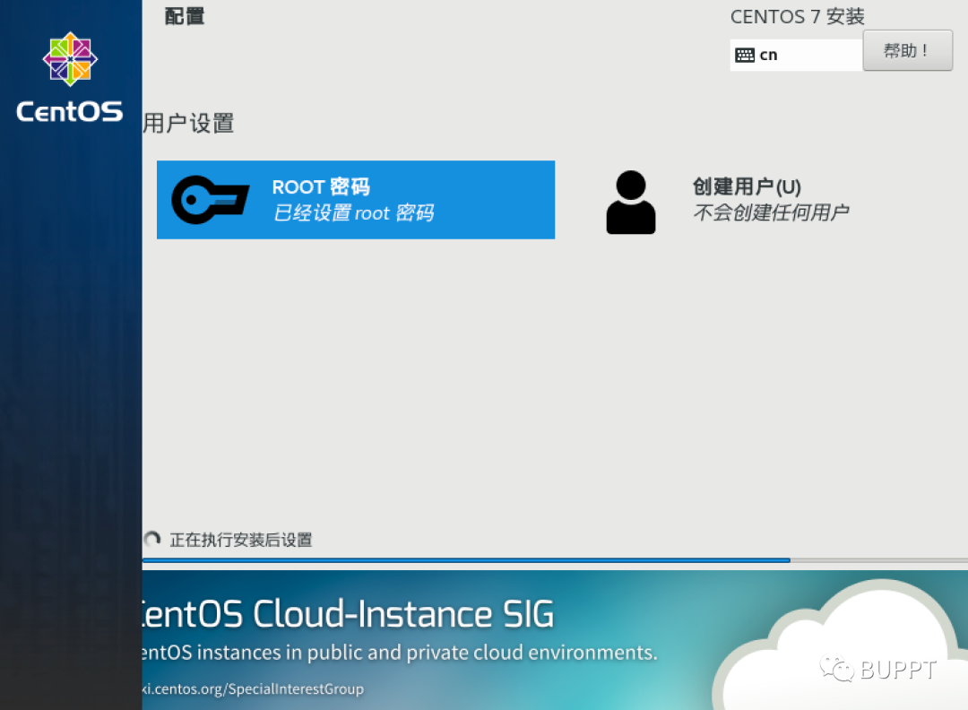Click the spinner next to 正在执行安装后设置
The width and height of the screenshot is (968, 710).
click(151, 540)
